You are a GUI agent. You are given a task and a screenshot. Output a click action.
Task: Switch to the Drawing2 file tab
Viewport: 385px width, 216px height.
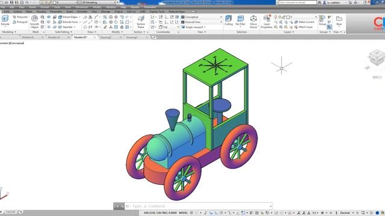pyautogui.click(x=106, y=37)
